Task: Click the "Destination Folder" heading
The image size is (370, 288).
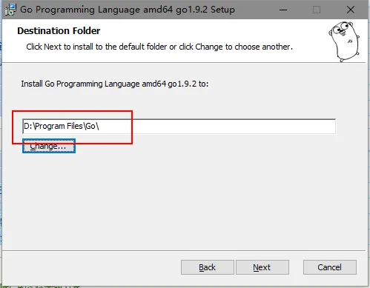Action: [x=59, y=31]
